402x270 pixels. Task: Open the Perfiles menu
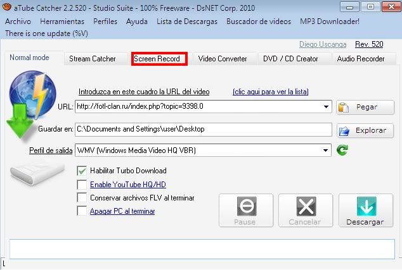[x=105, y=21]
